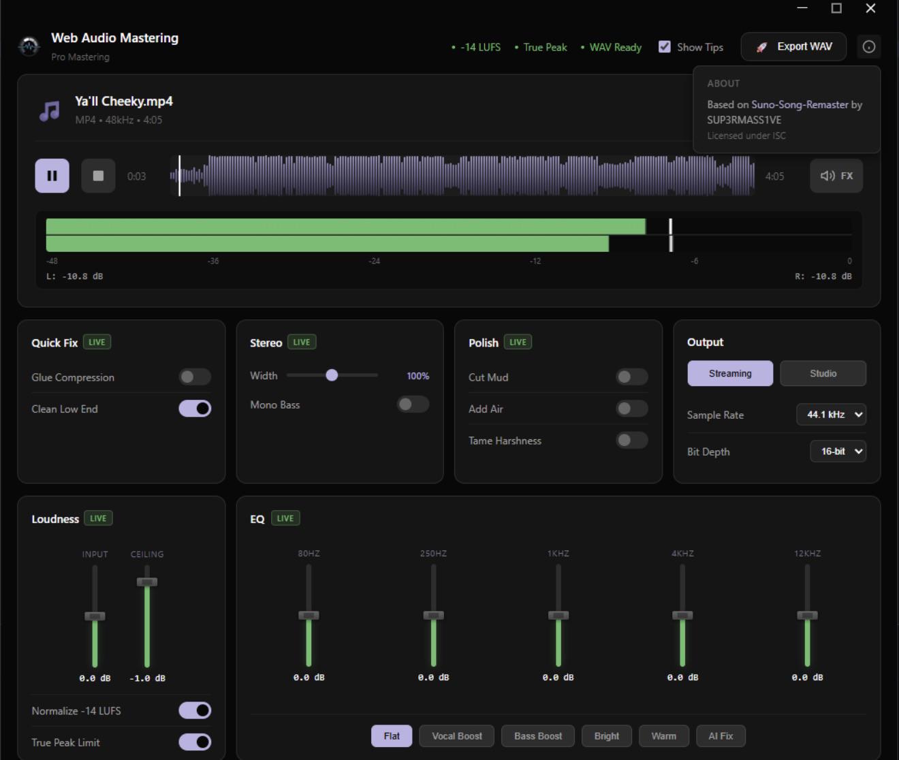This screenshot has height=760, width=899.
Task: Click the info icon beside Export WAV
Action: (869, 47)
